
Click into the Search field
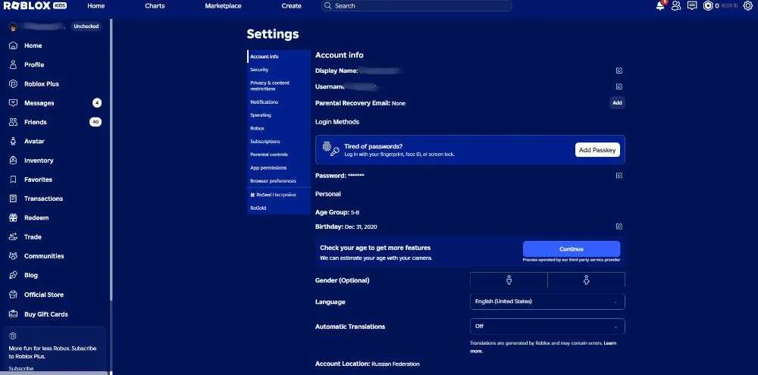click(x=417, y=6)
